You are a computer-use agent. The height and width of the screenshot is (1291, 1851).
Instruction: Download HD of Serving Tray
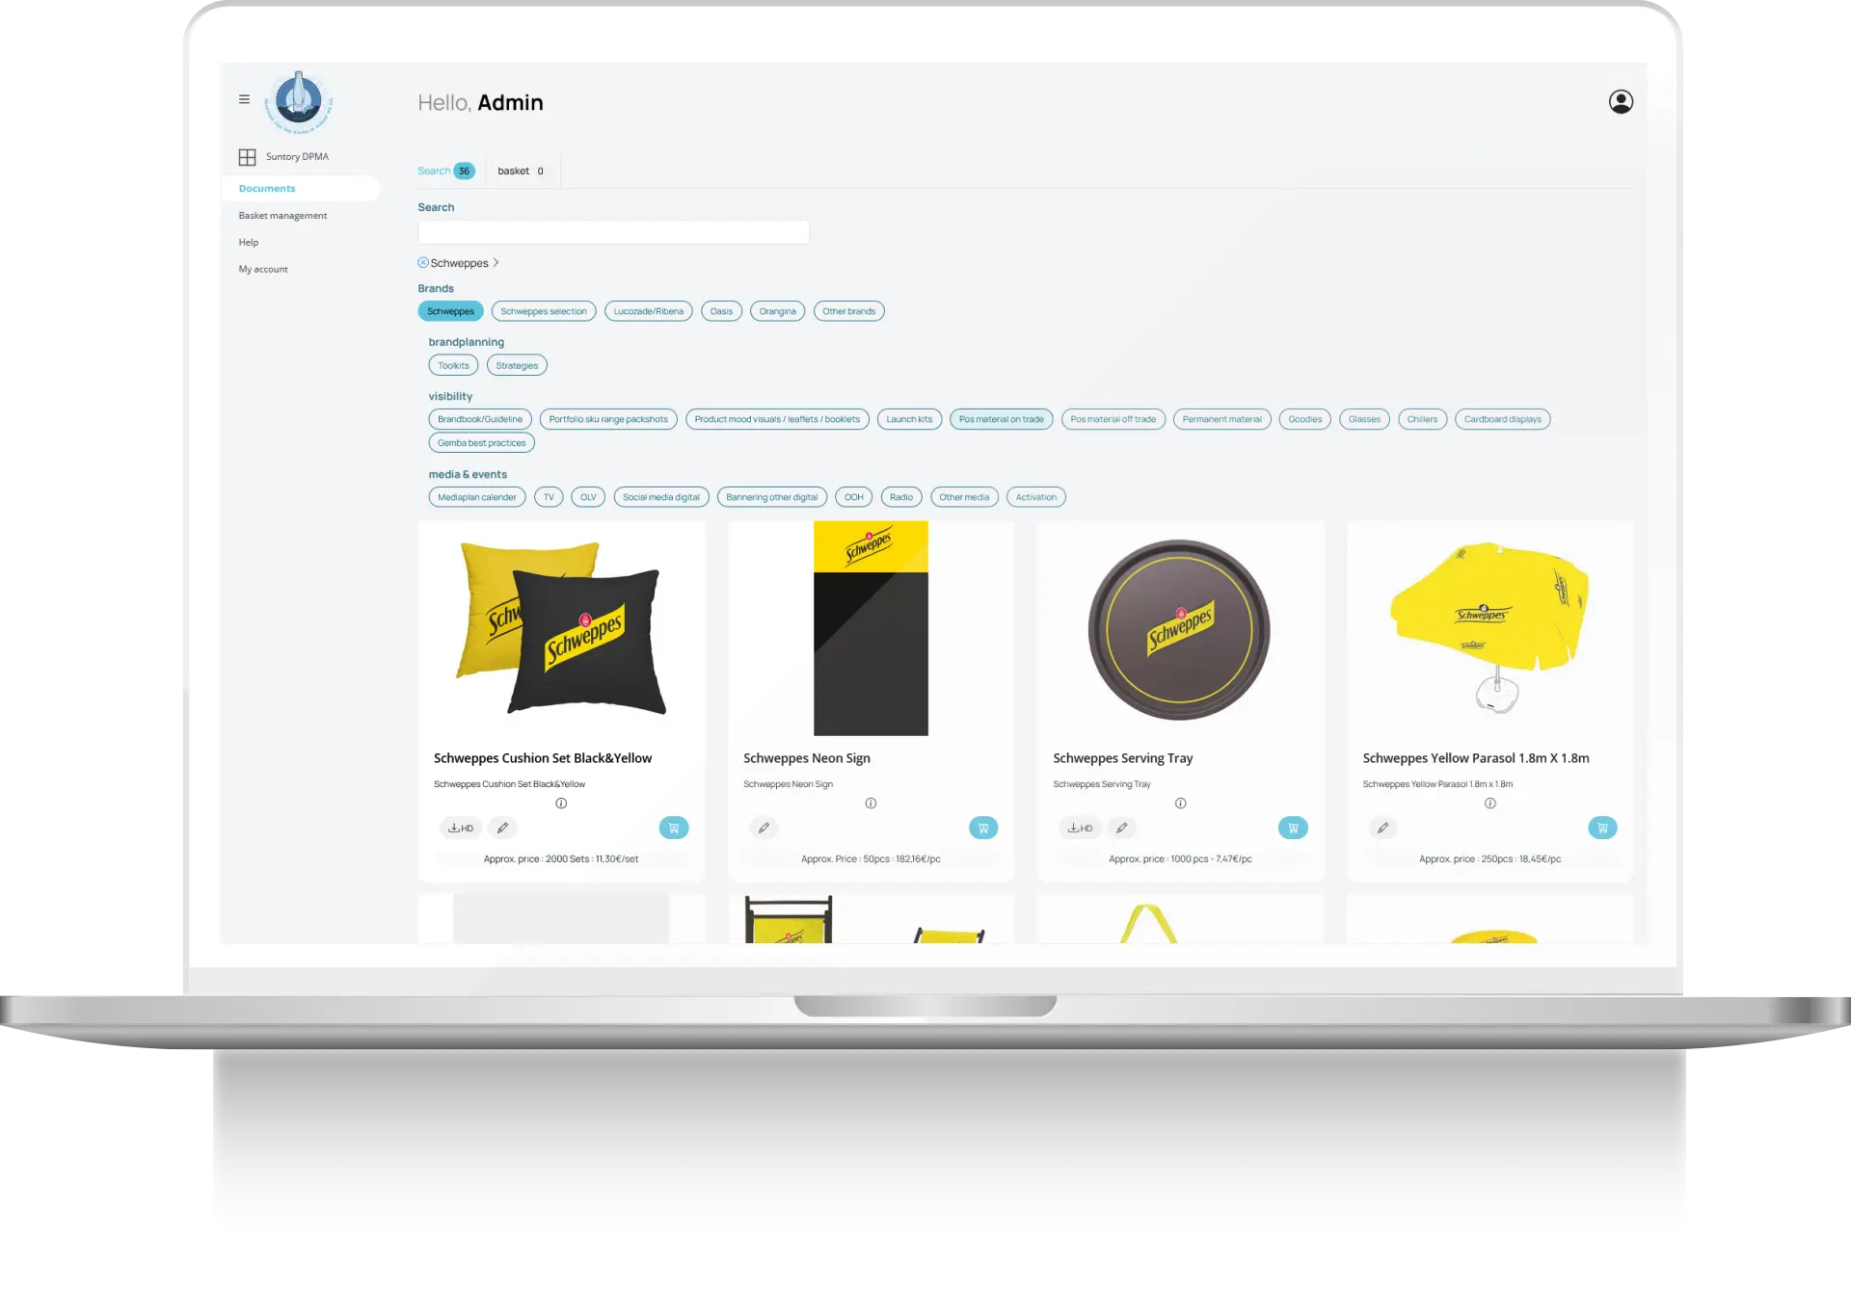click(x=1080, y=828)
